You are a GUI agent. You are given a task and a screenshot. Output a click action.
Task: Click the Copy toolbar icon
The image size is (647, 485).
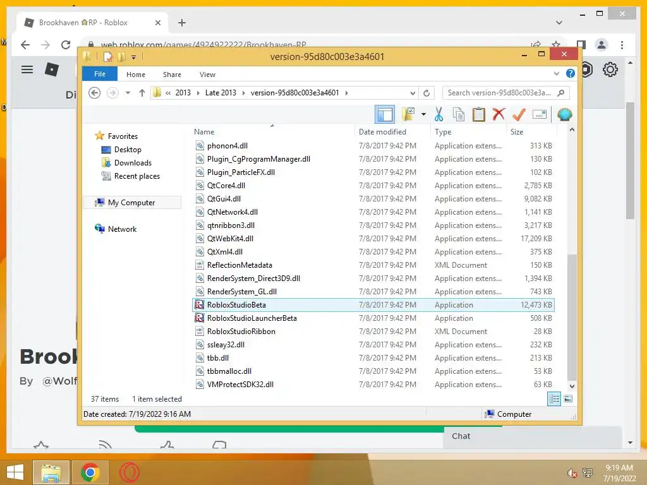click(x=459, y=114)
